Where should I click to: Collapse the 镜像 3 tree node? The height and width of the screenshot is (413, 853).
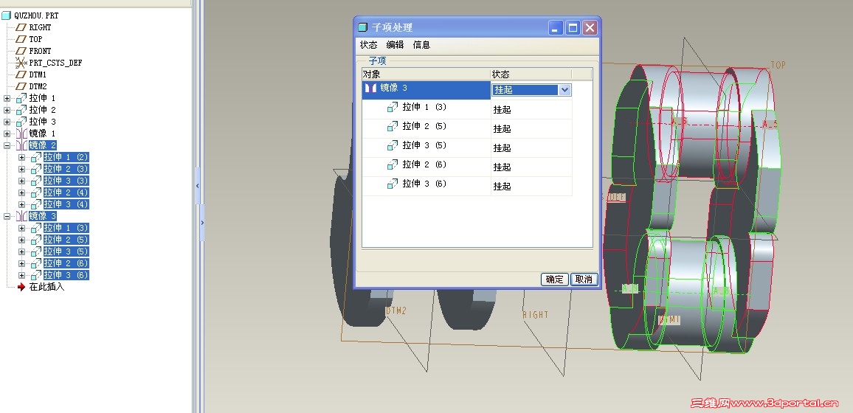click(x=7, y=216)
